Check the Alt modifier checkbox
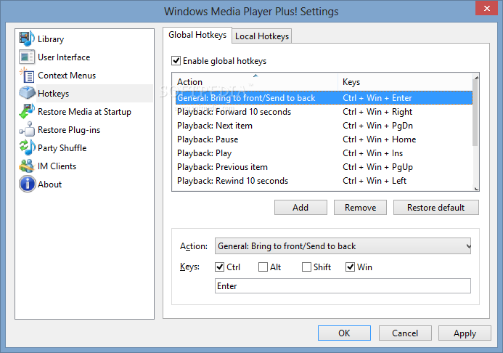 [x=263, y=267]
